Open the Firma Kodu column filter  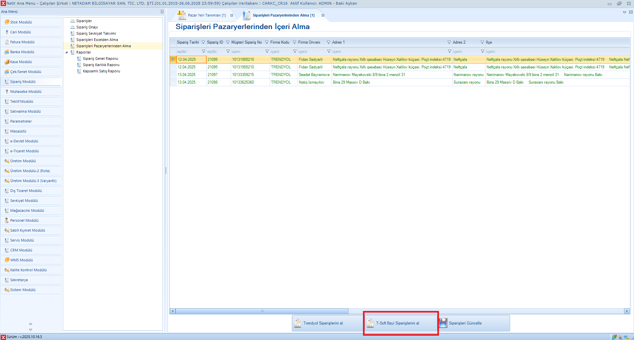click(295, 42)
